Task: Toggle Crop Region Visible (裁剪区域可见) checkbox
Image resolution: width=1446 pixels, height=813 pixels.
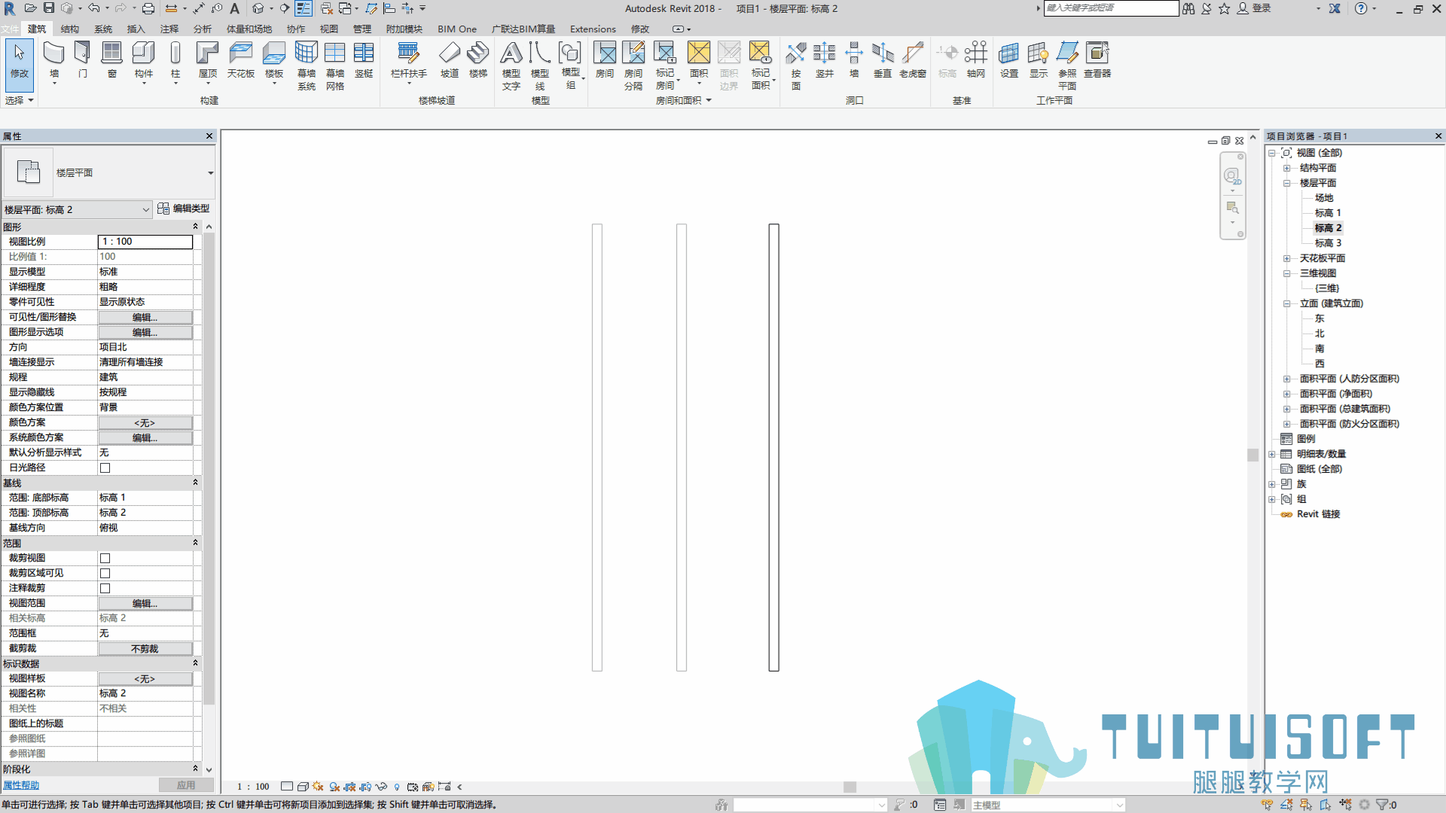Action: point(105,573)
